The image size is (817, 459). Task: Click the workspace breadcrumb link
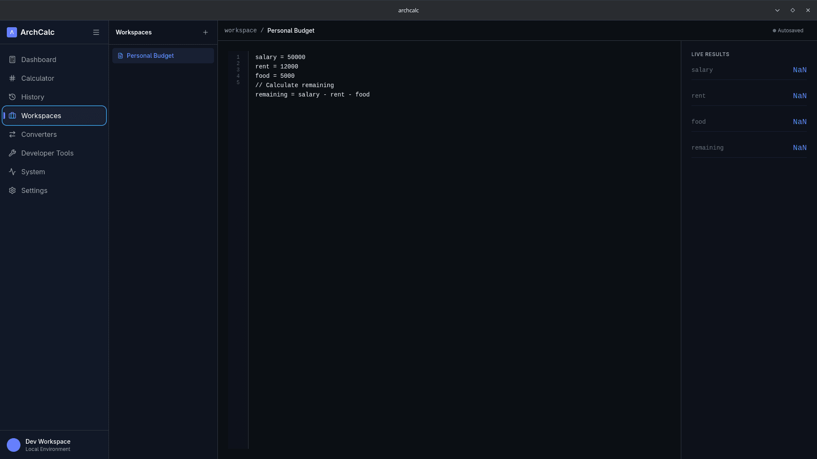point(240,31)
